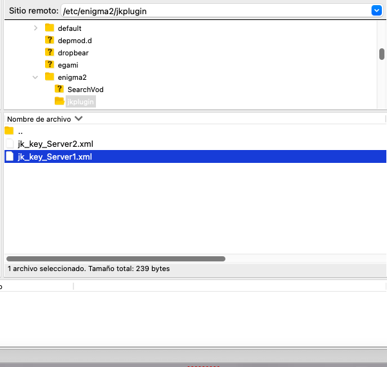Select the SearchVod tree item label

click(85, 89)
